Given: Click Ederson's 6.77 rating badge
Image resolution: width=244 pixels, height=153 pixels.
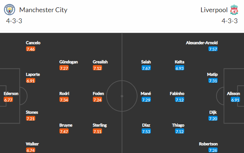Looking at the screenshot, I should [8, 100].
